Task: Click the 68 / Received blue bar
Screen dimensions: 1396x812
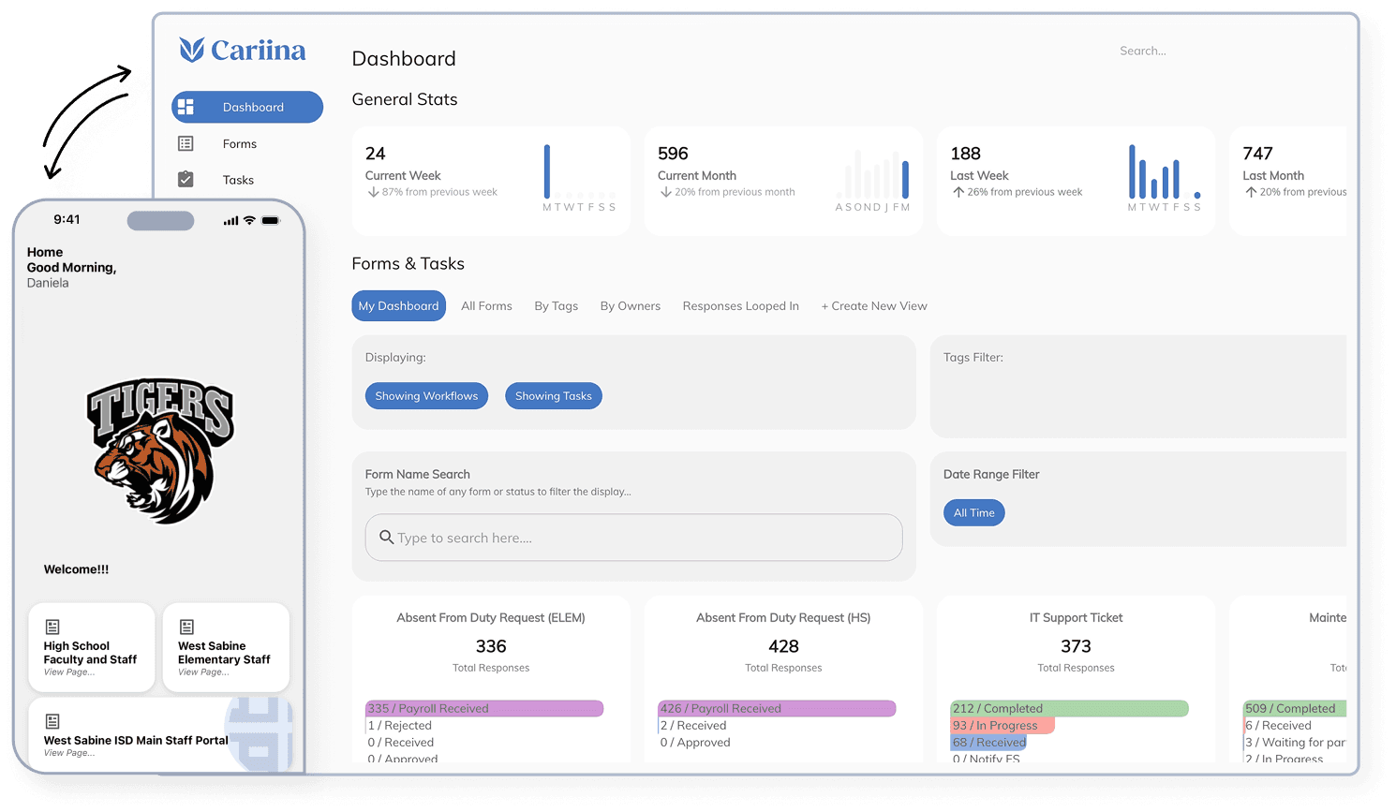Action: (988, 742)
